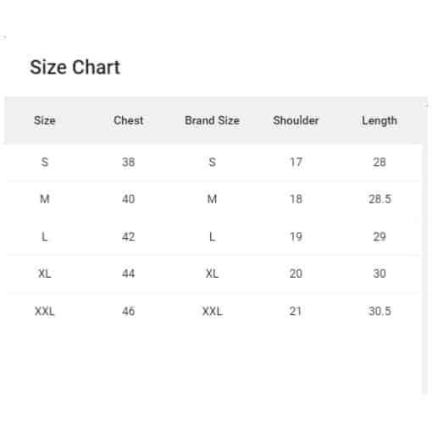
Task: Click shoulder value 19
Action: (296, 236)
